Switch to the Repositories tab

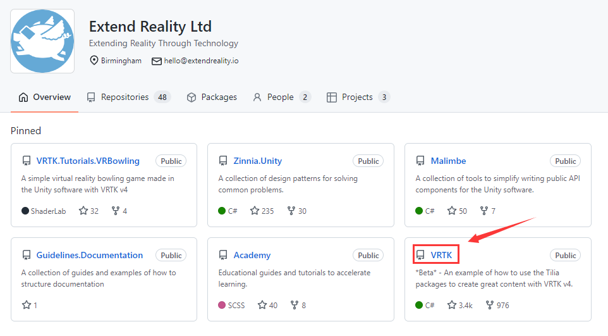point(128,97)
